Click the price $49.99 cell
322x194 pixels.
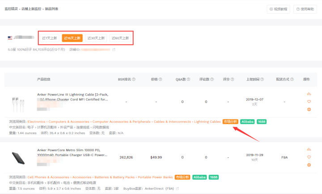tap(156, 157)
